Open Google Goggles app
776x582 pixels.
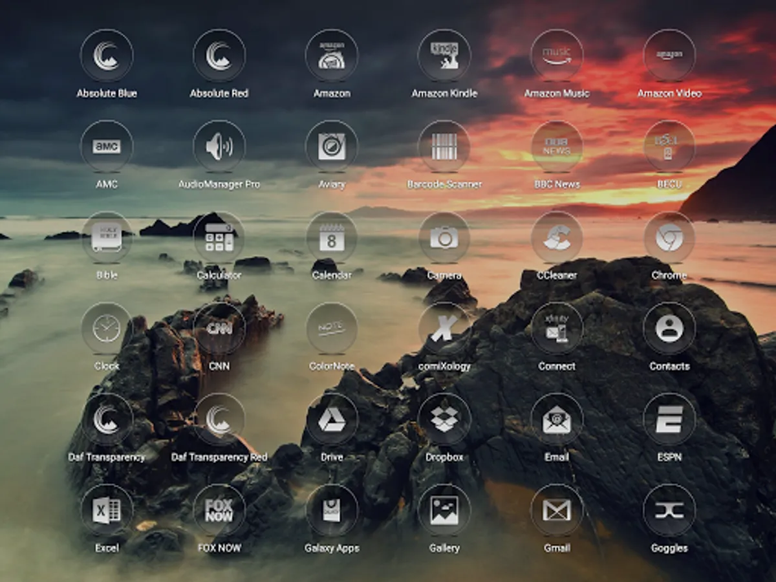point(669,511)
